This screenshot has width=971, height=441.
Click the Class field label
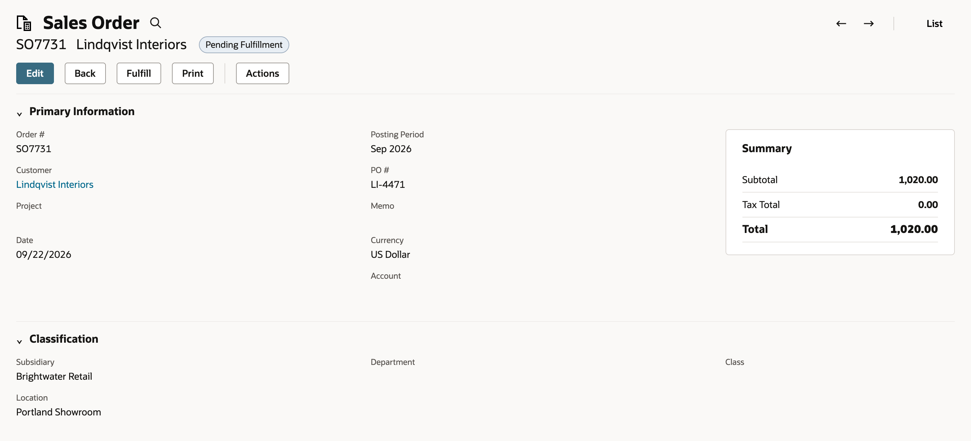[x=734, y=362]
